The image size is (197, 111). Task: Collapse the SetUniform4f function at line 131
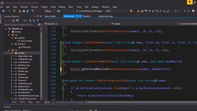pyautogui.click(x=63, y=43)
